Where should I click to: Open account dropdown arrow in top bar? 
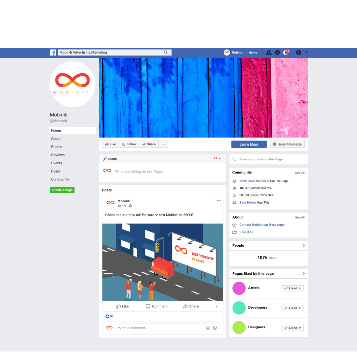[x=306, y=53]
